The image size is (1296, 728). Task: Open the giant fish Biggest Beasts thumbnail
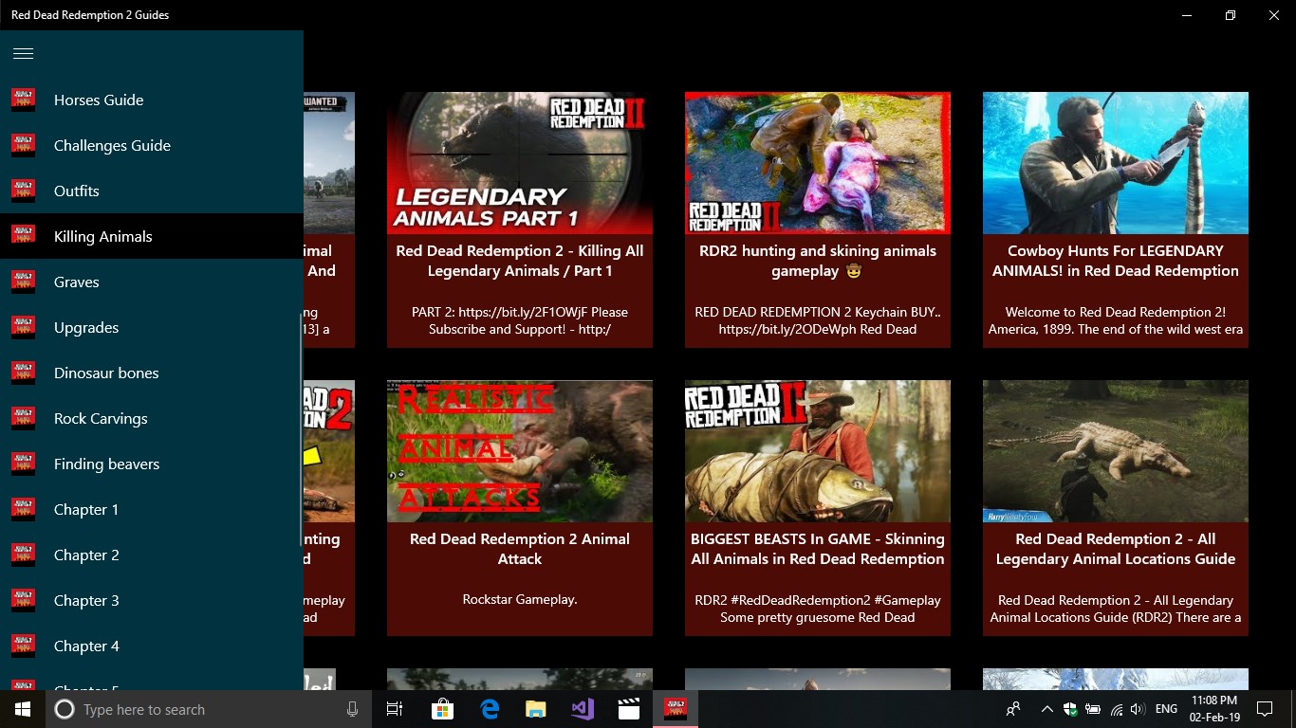[x=818, y=451]
